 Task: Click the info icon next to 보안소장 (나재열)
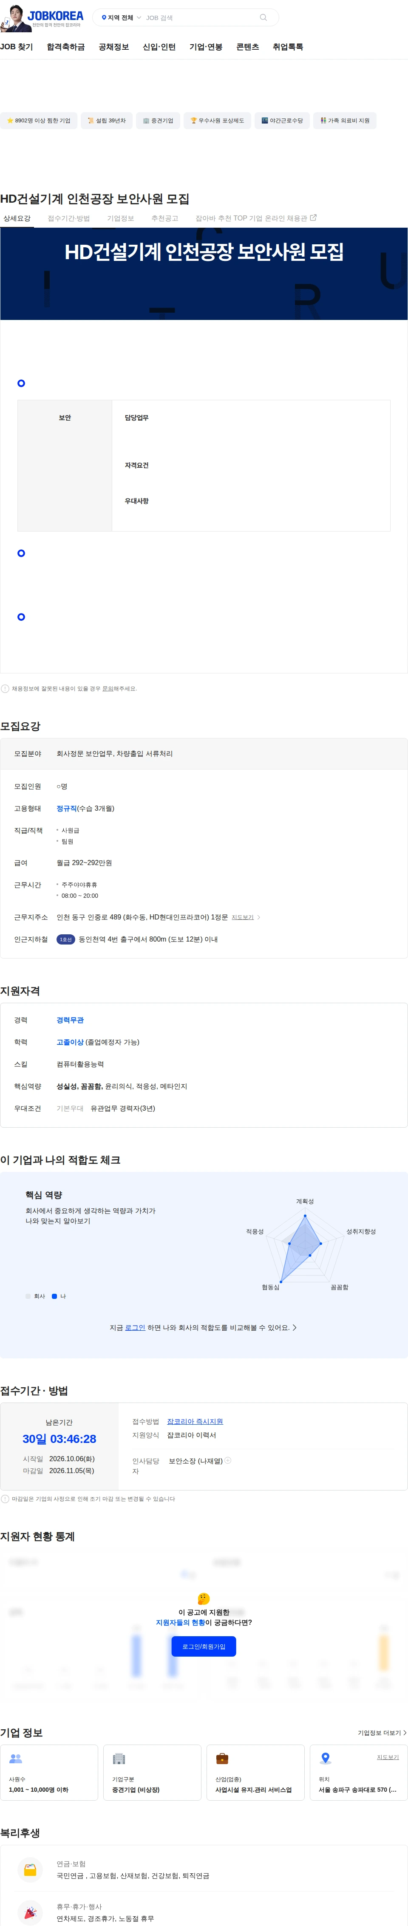point(228,1460)
